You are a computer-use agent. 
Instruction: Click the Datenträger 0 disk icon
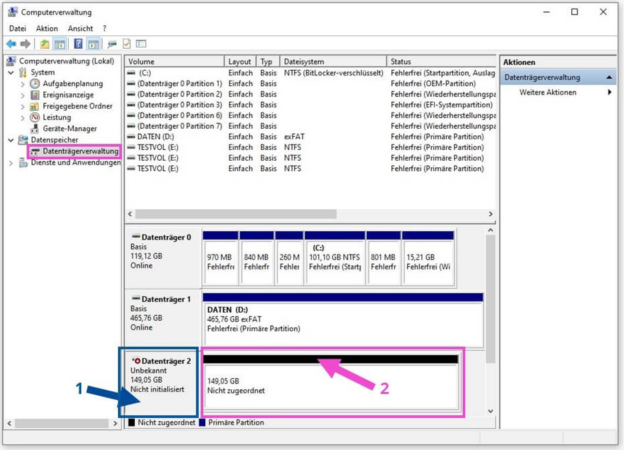pos(136,237)
